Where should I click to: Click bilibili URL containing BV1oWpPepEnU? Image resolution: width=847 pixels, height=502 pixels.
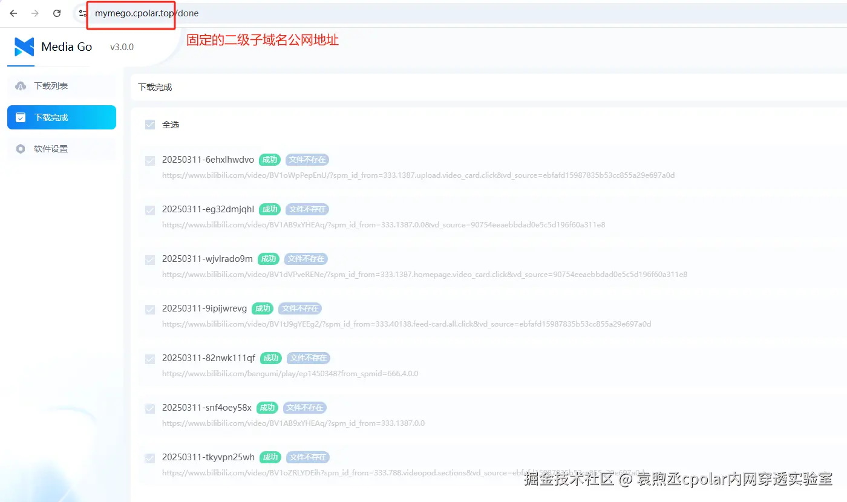pos(419,175)
